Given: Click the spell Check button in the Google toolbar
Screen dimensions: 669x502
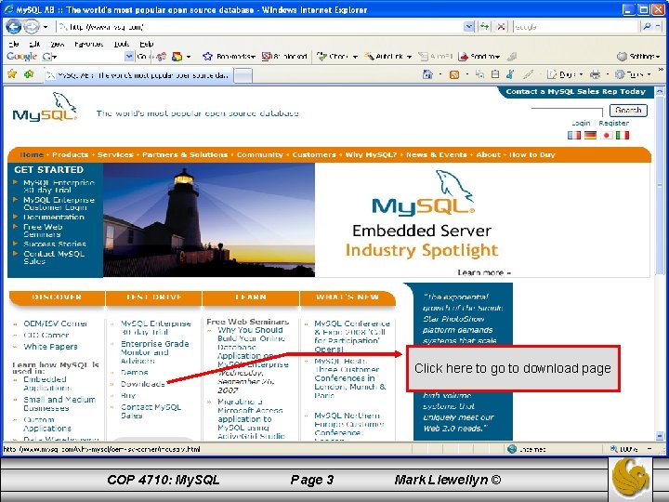Looking at the screenshot, I should pos(333,57).
